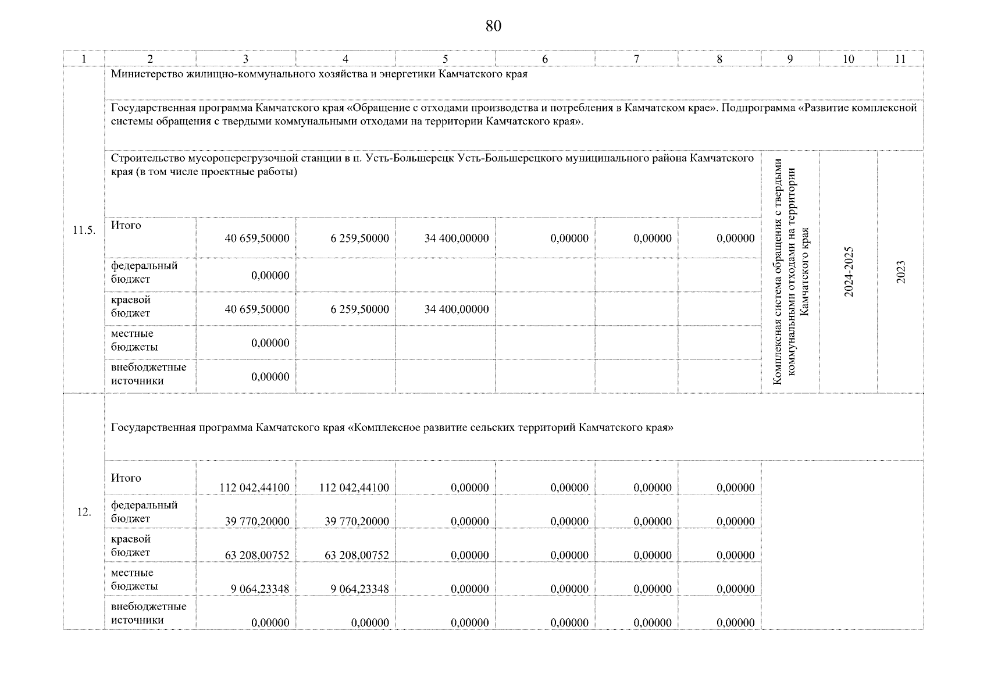Viewport: 987px width, 698px height.
Task: Click 112 042,44100 in column 3
Action: 255,488
